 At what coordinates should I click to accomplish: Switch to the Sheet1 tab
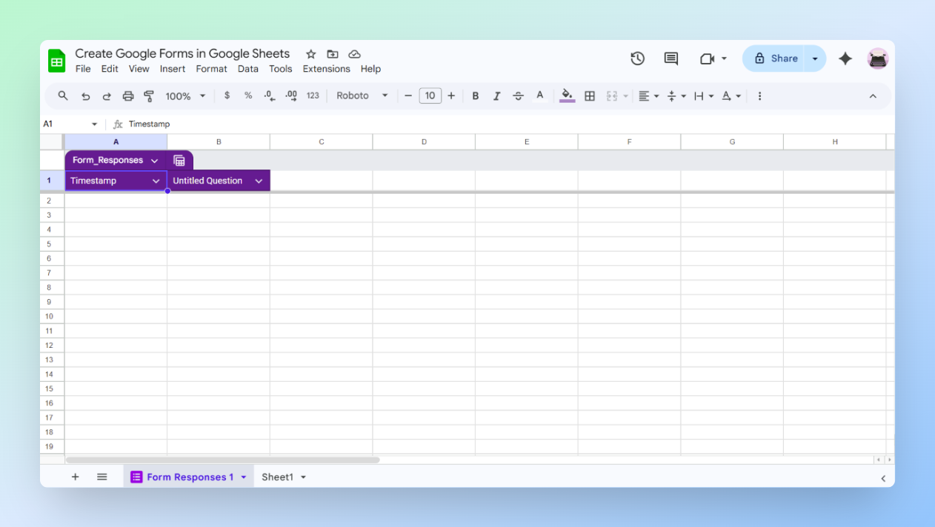[278, 477]
